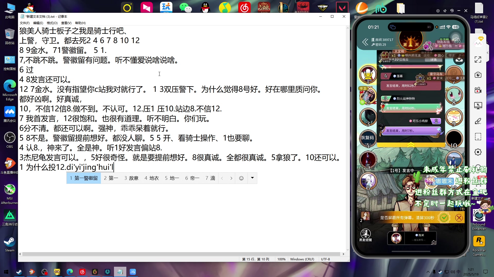Expand the IME candidate dropdown arrow
Screen dimensions: 494x277
click(x=252, y=178)
